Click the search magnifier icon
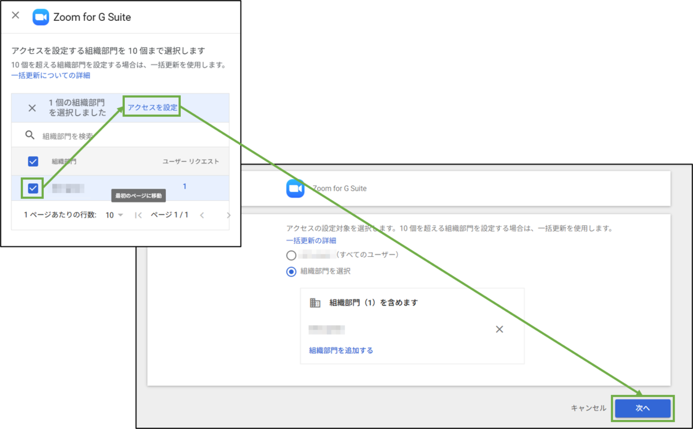The image size is (693, 429). tap(30, 136)
